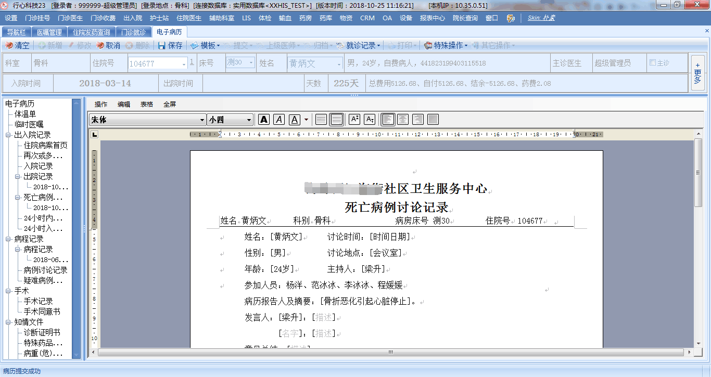
Task: Switch to the 医嘱管理 tab
Action: 49,32
